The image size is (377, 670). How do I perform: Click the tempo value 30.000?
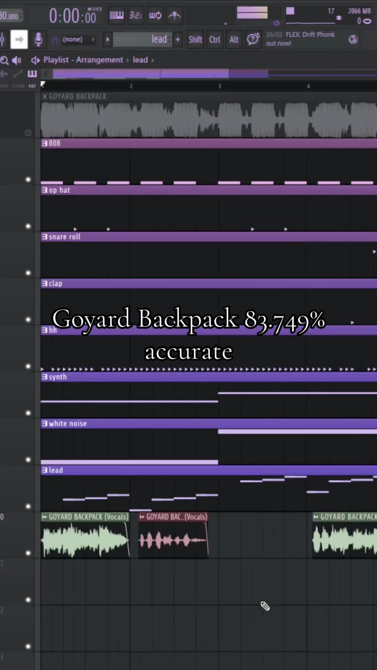click(x=10, y=16)
